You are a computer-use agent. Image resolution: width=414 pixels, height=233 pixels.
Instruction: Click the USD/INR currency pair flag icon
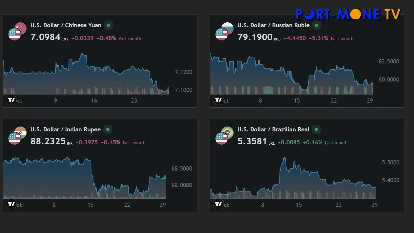17,136
